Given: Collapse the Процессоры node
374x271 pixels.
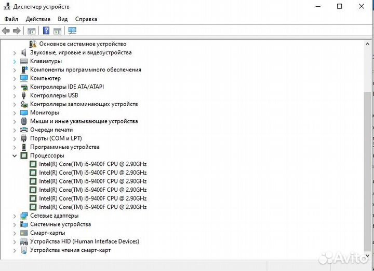Looking at the screenshot, I should 15,156.
